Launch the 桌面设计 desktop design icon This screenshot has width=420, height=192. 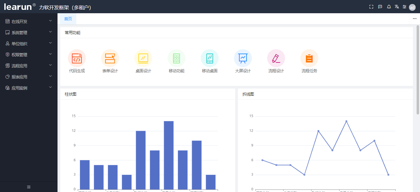[x=143, y=58]
